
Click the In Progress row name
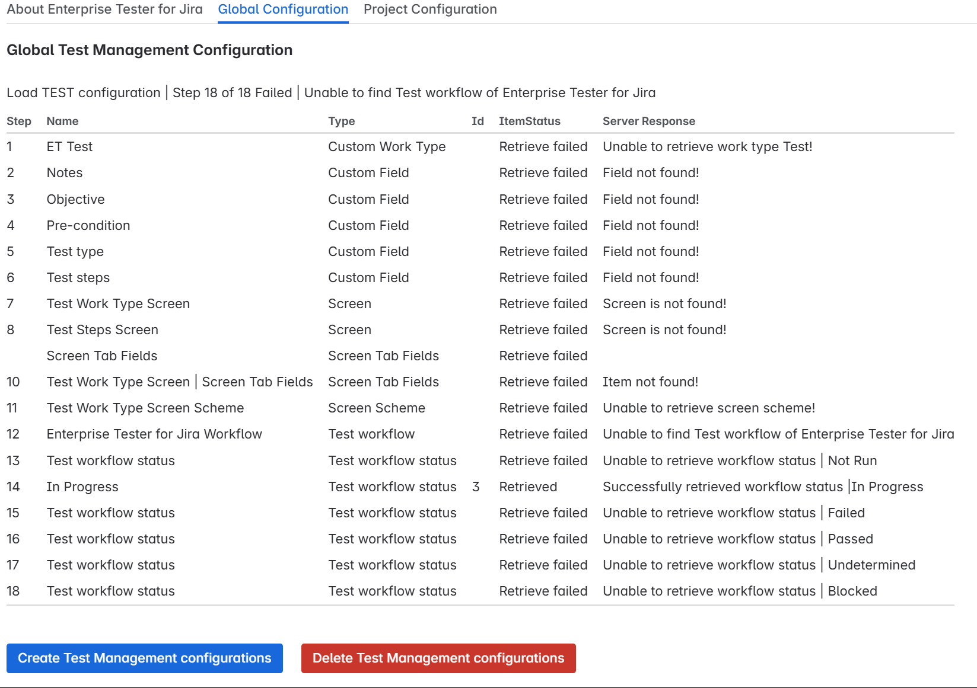click(x=82, y=487)
